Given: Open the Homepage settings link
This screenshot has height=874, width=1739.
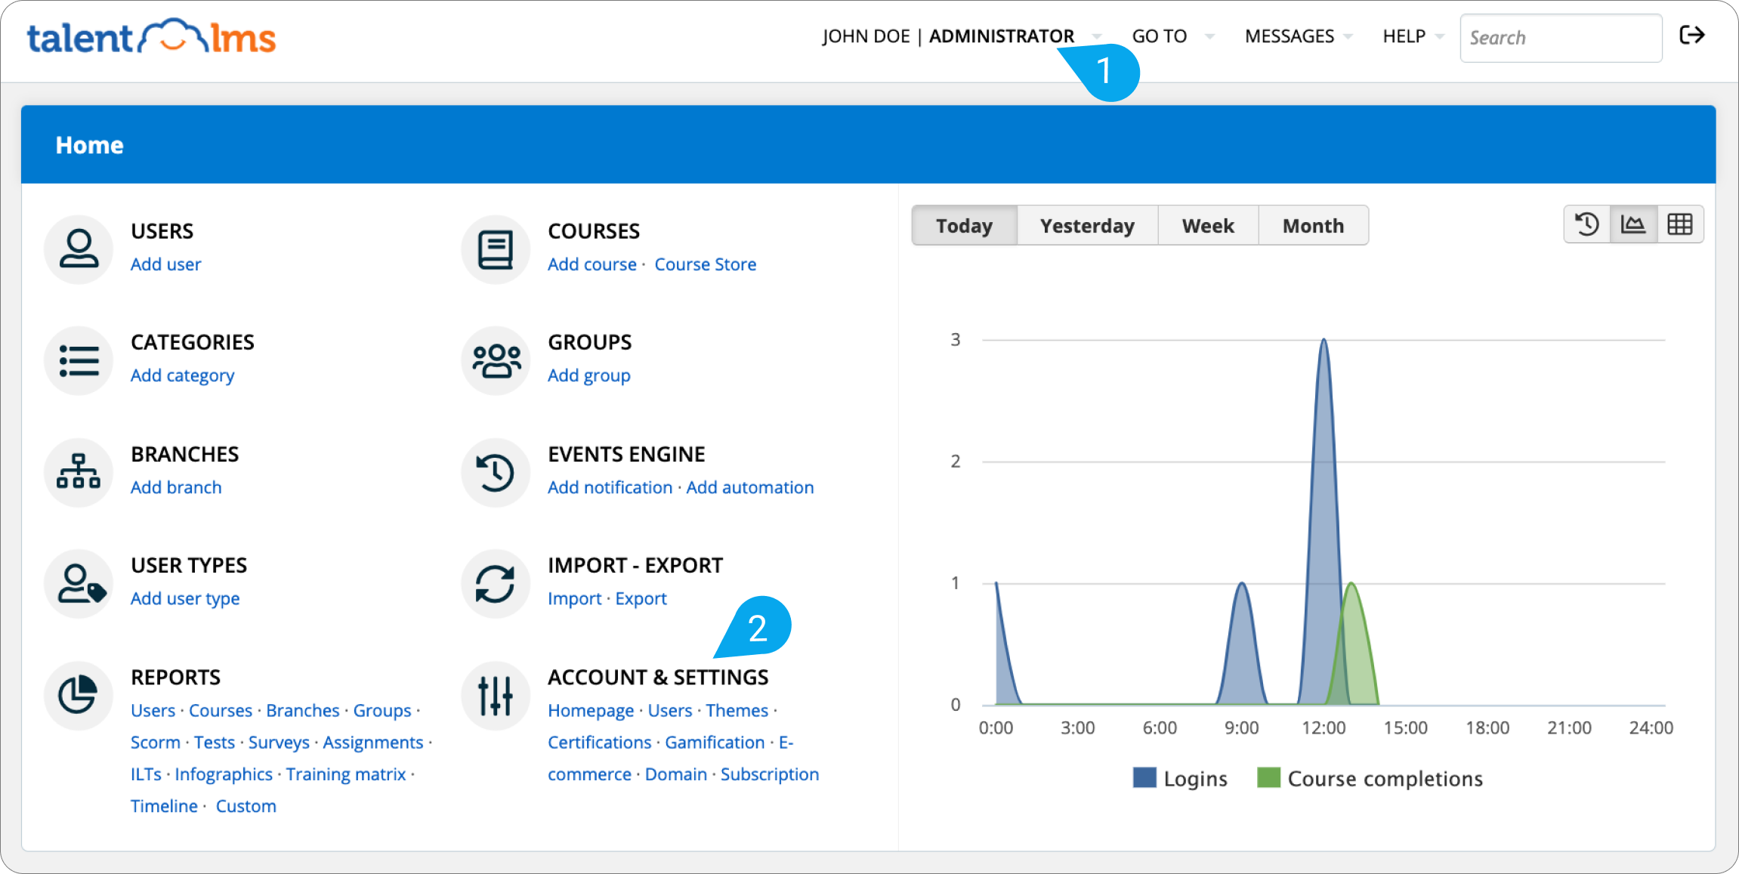Looking at the screenshot, I should 591,711.
